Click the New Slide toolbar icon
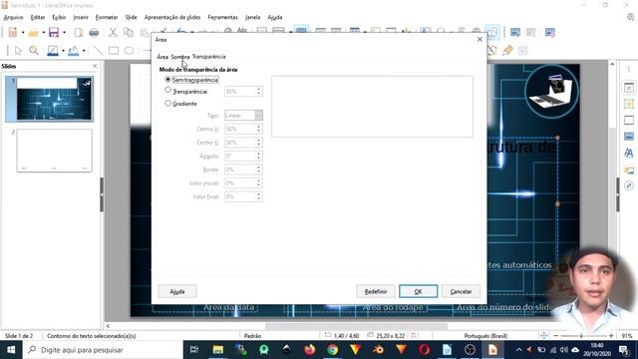The image size is (638, 359). tap(515, 33)
